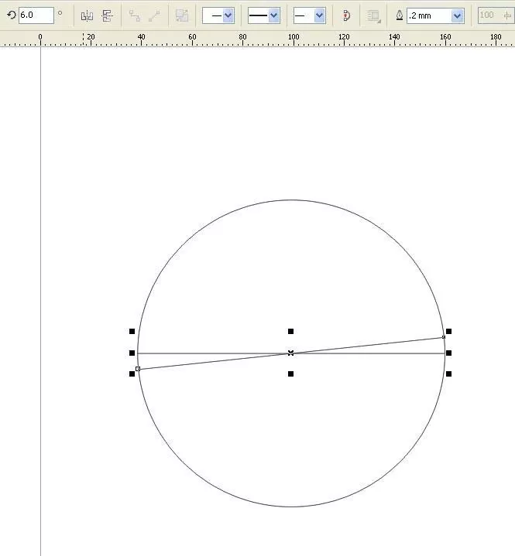Click the bottom-left selection handle
Viewport: 515px width, 556px height.
132,374
